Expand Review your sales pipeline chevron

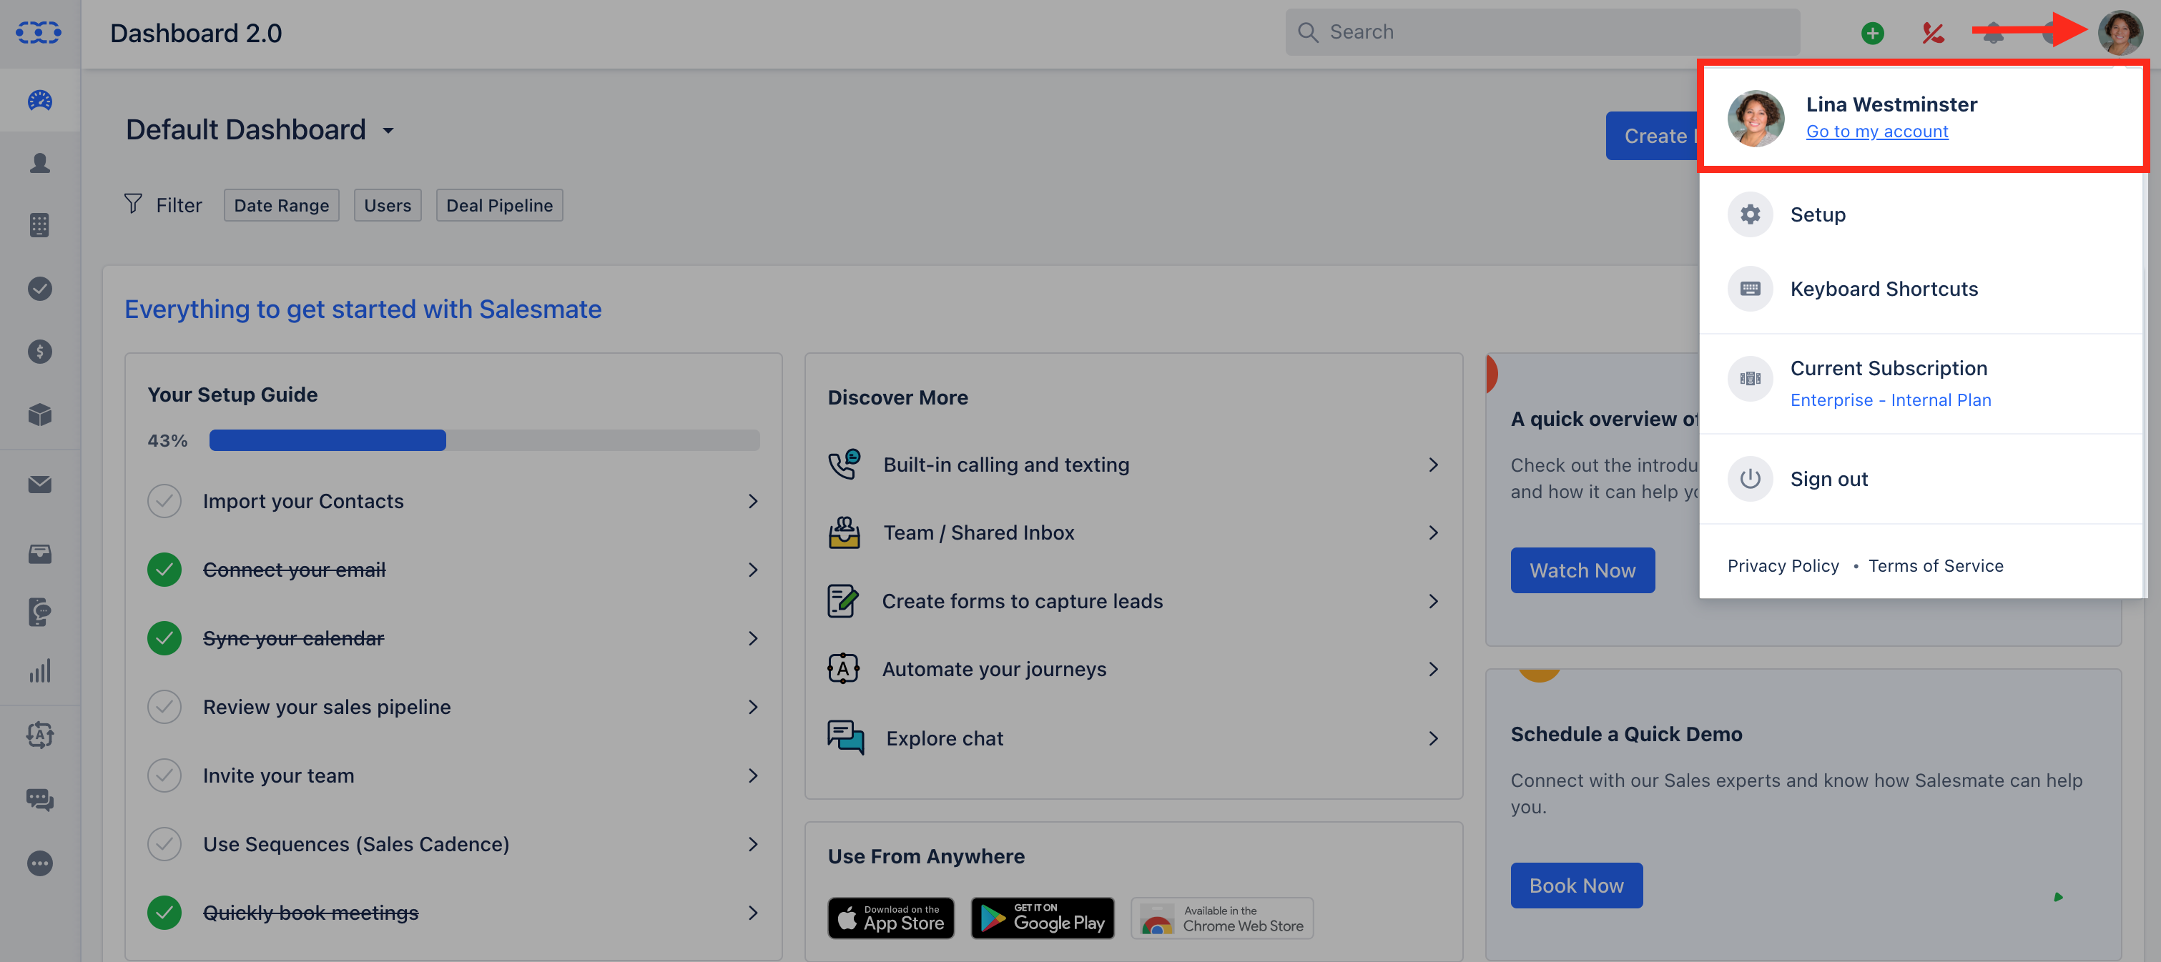(753, 707)
